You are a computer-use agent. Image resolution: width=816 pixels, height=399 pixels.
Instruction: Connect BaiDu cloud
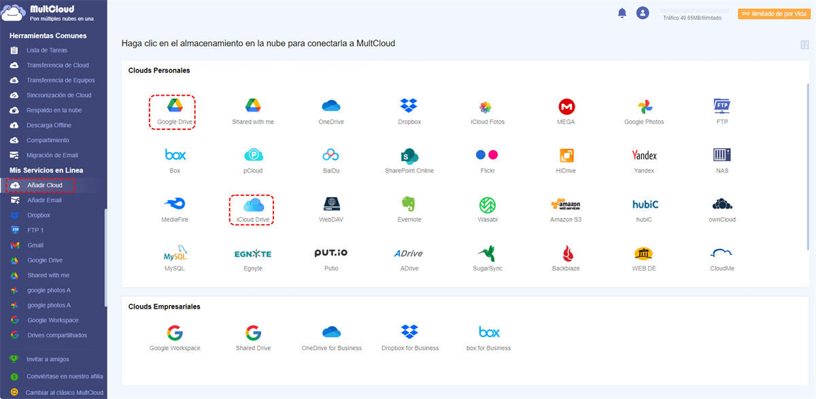(331, 161)
